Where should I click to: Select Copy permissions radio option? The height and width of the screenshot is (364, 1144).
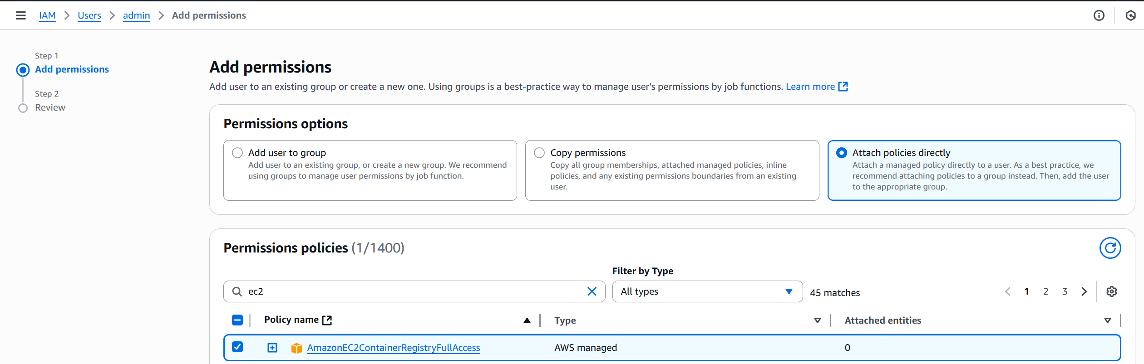[x=539, y=153]
